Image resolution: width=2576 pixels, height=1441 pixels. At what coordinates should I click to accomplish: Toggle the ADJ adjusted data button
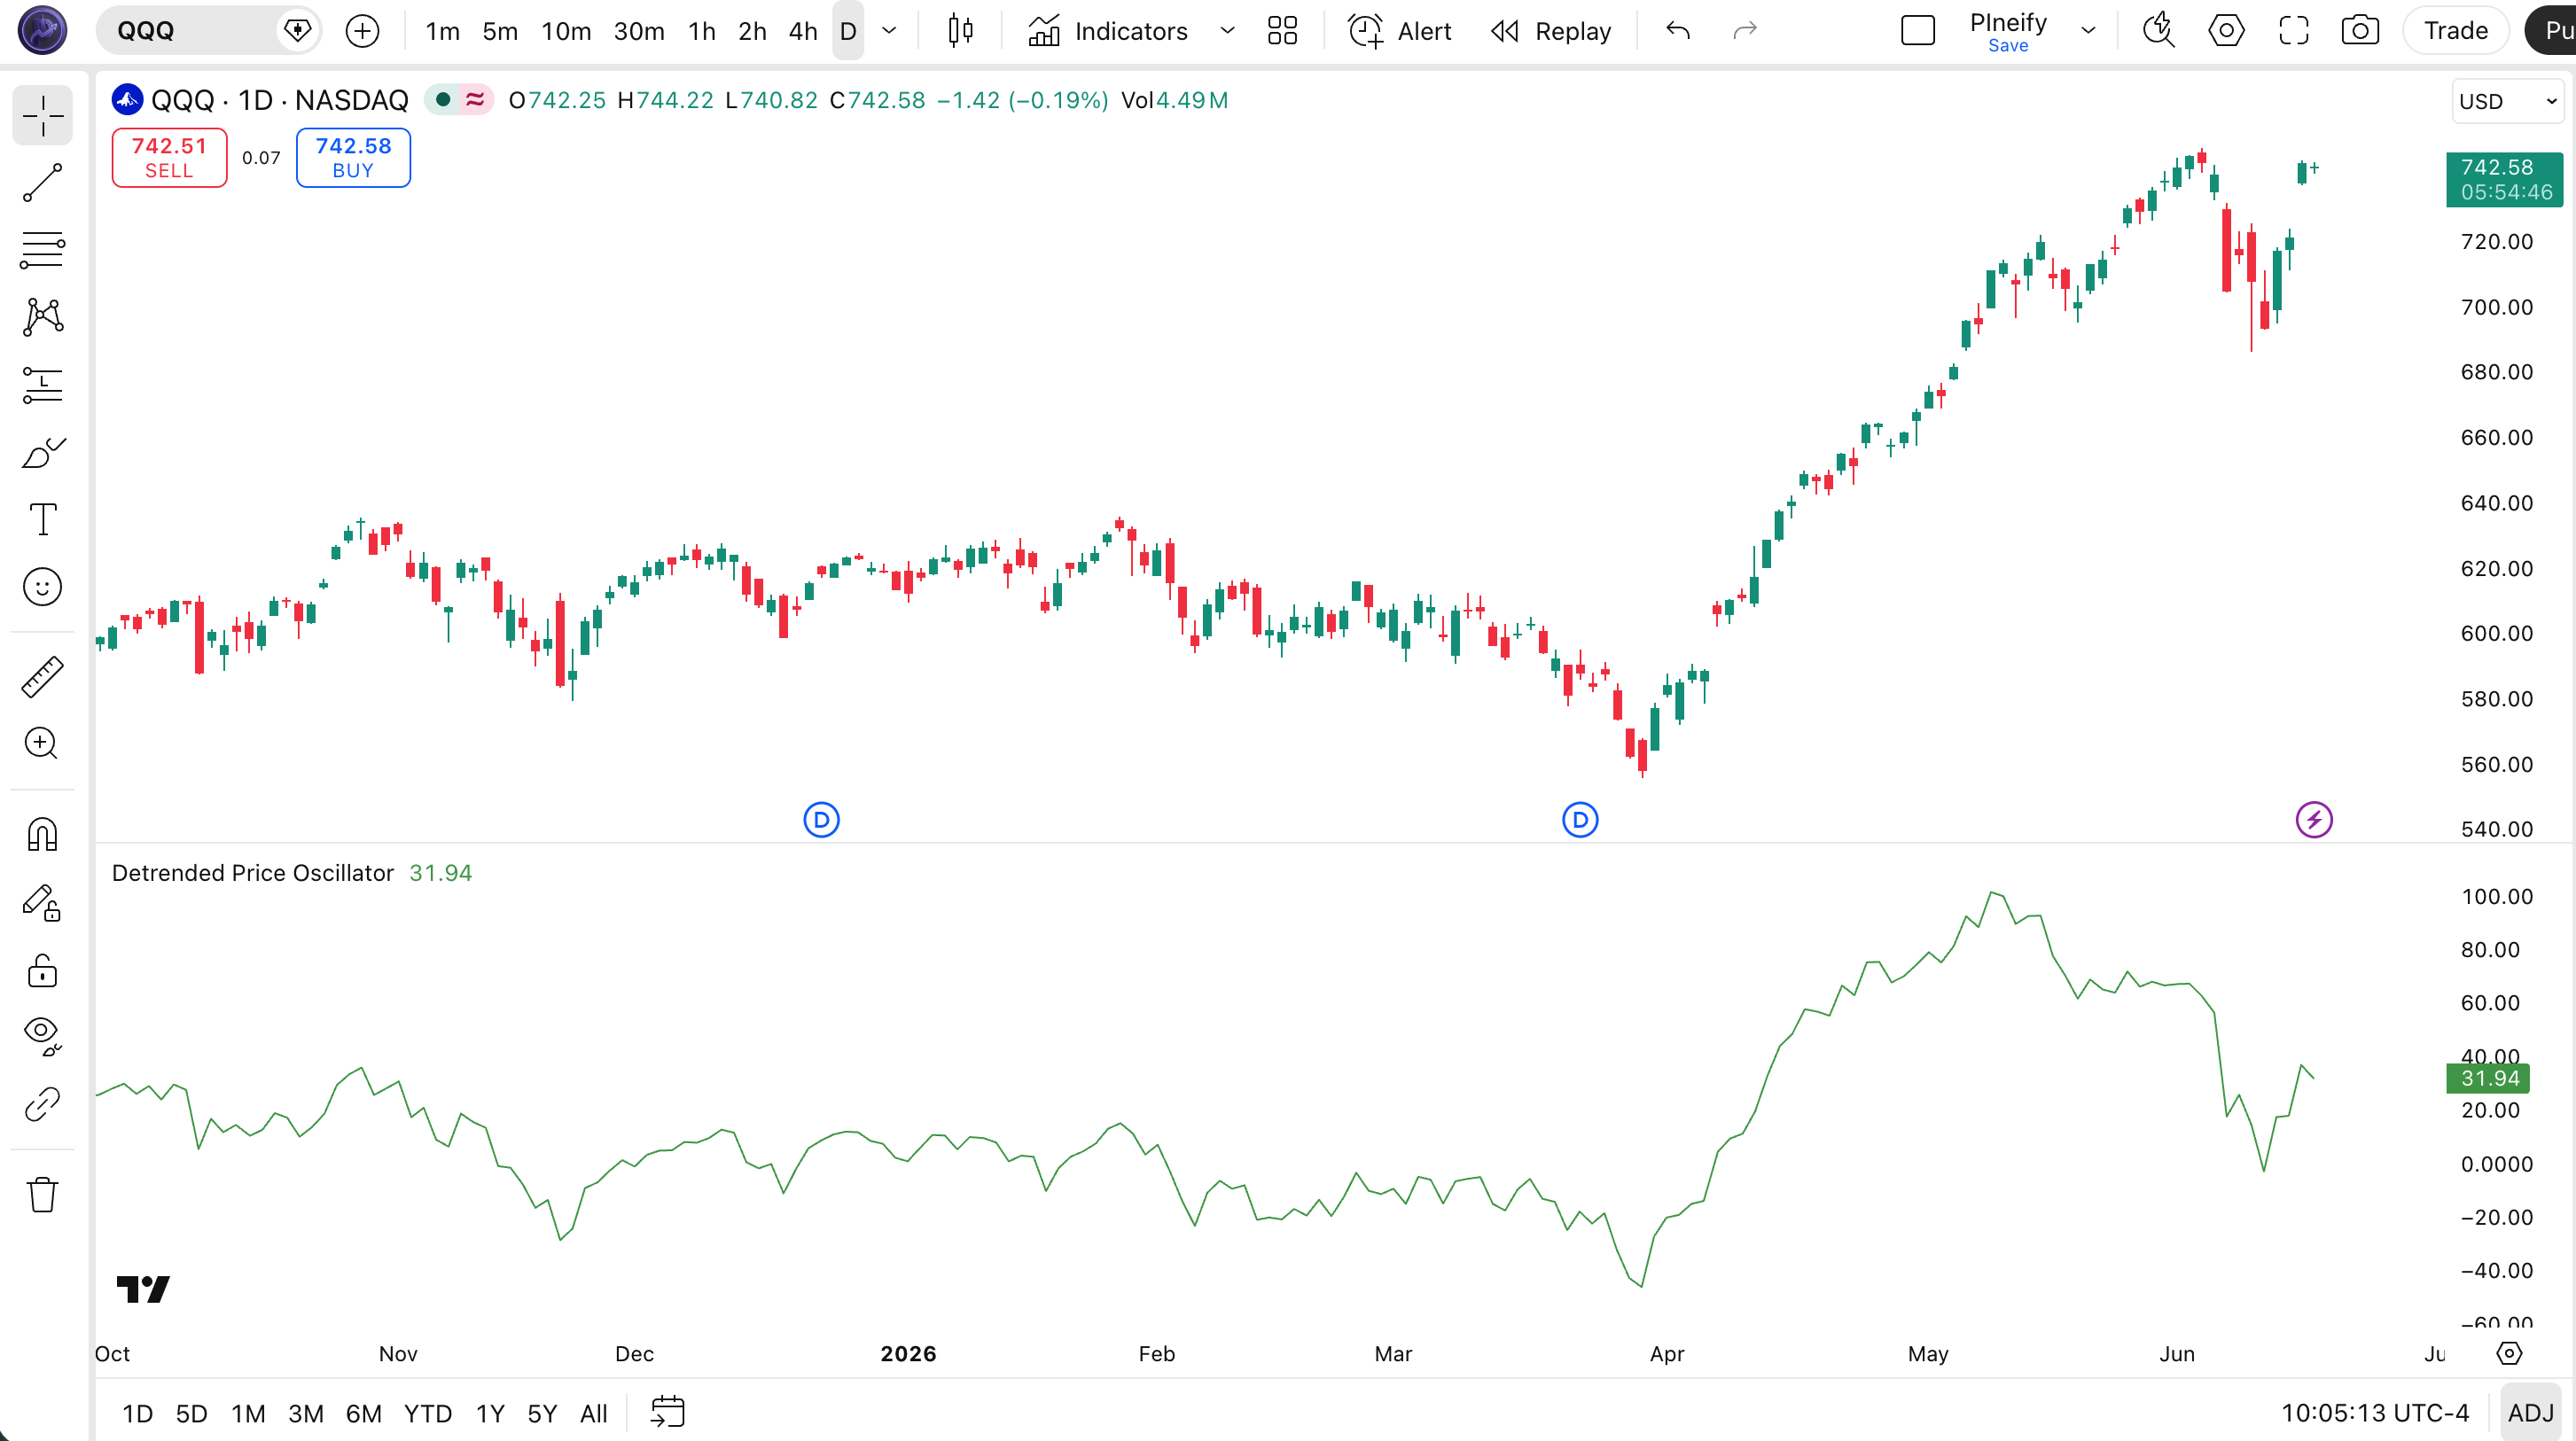[x=2531, y=1413]
